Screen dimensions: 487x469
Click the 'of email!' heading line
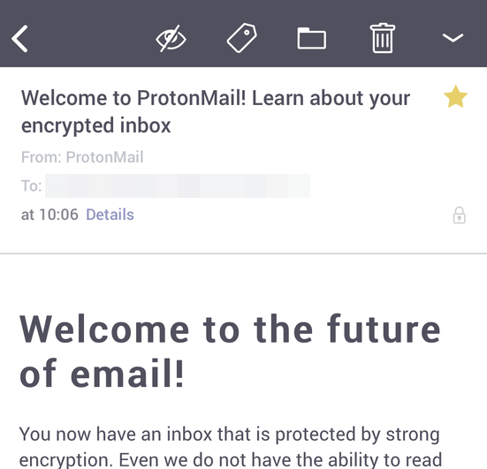102,373
